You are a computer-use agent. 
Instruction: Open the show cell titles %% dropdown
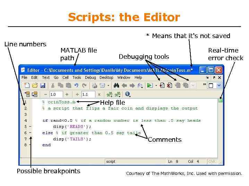118,94
